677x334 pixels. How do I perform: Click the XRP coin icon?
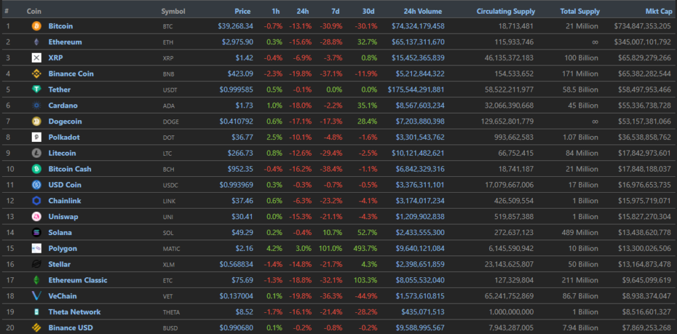(x=36, y=58)
